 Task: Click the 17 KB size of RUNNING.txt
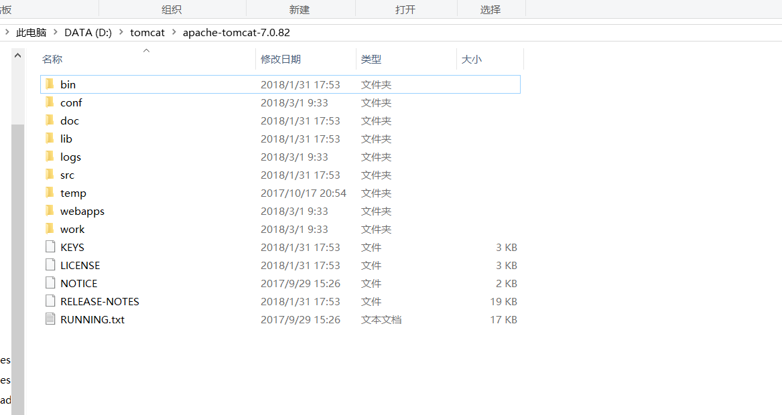(x=503, y=319)
